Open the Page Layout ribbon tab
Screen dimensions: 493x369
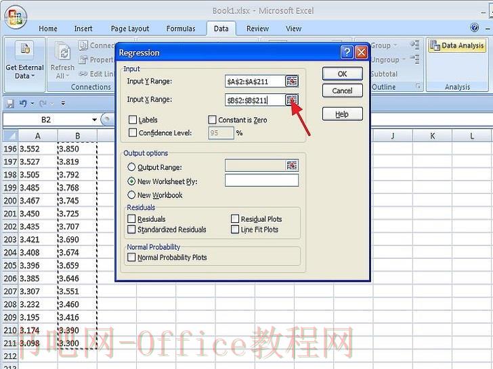point(130,28)
